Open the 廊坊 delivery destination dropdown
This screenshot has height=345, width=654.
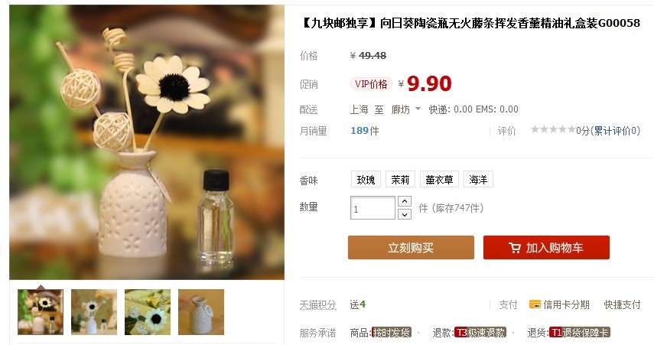[405, 109]
